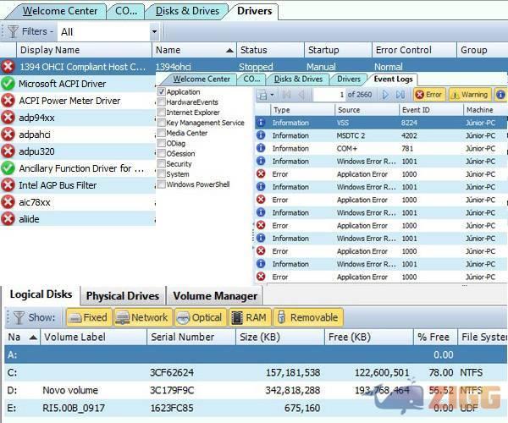508x423 pixels.
Task: Open the save dropdown arrow in Event Logs toolbar
Action: pos(272,95)
